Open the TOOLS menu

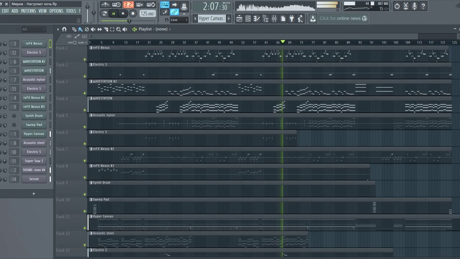(71, 11)
